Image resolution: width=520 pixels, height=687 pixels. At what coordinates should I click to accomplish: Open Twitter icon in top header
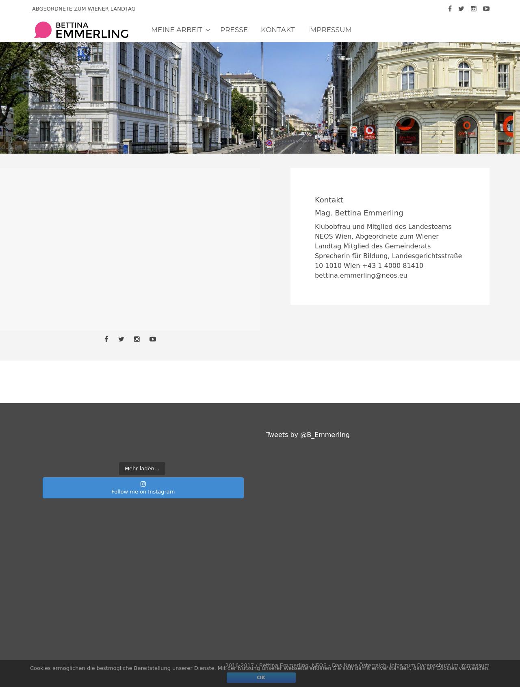point(461,9)
